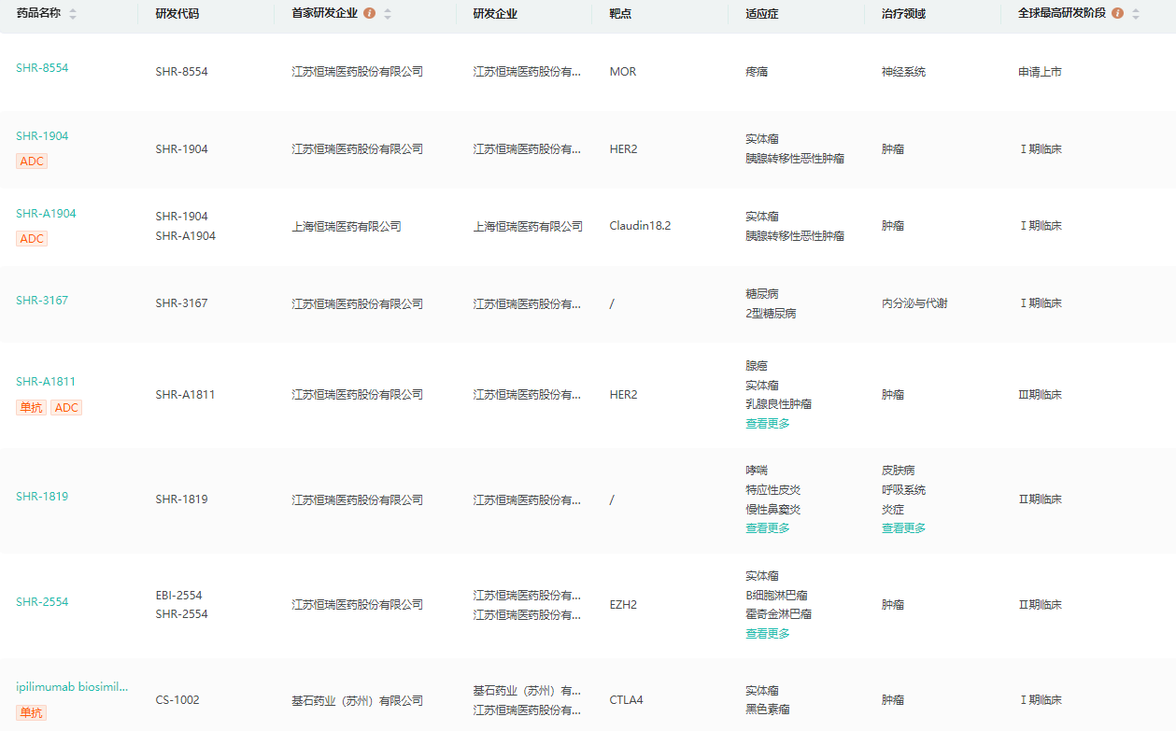
Task: Click HER2 target in SHR-1904 row
Action: click(623, 149)
